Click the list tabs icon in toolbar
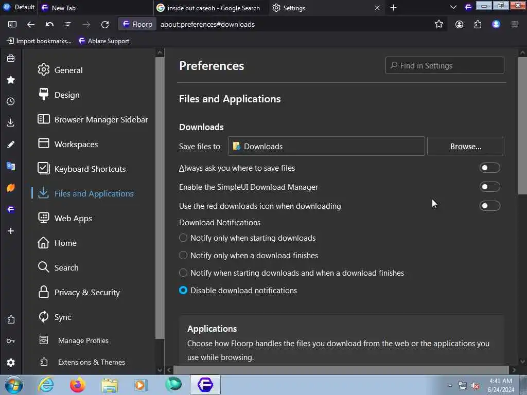The height and width of the screenshot is (395, 527). tap(67, 24)
